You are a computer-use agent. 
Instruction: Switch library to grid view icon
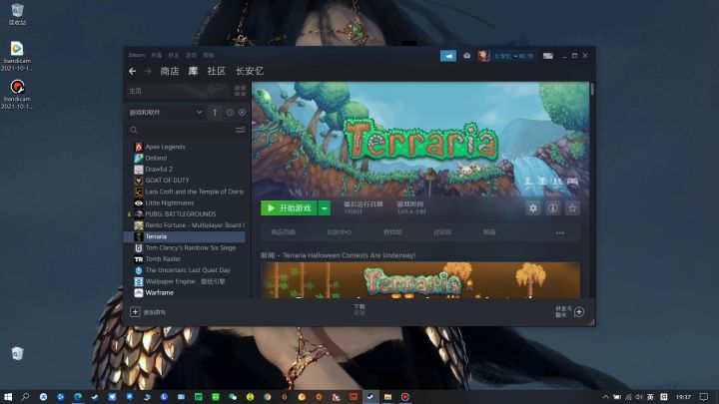coord(240,91)
